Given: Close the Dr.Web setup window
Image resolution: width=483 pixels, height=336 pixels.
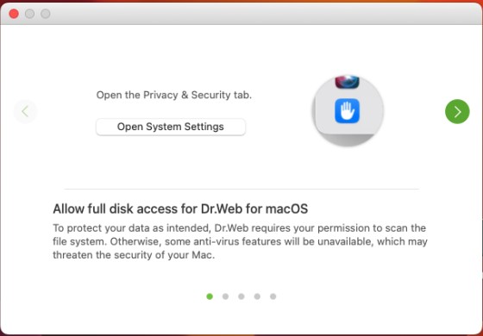Looking at the screenshot, I should [14, 14].
